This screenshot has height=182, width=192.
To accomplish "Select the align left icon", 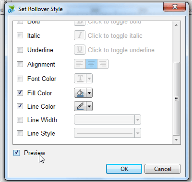I will coord(80,64).
